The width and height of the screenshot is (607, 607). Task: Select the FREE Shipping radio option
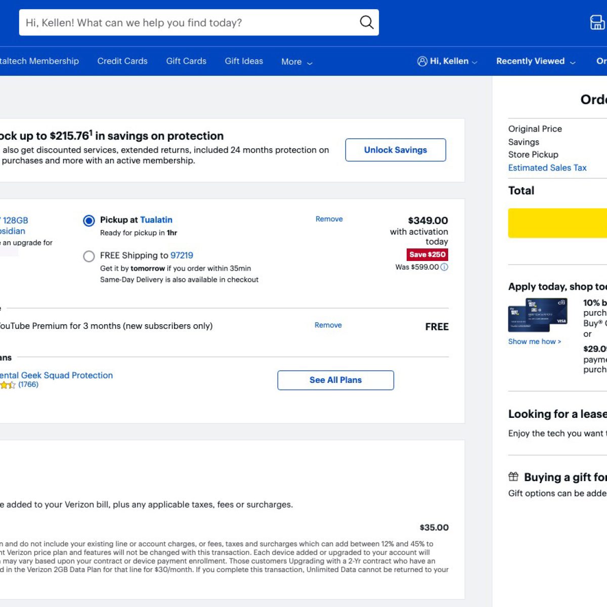[x=89, y=256]
